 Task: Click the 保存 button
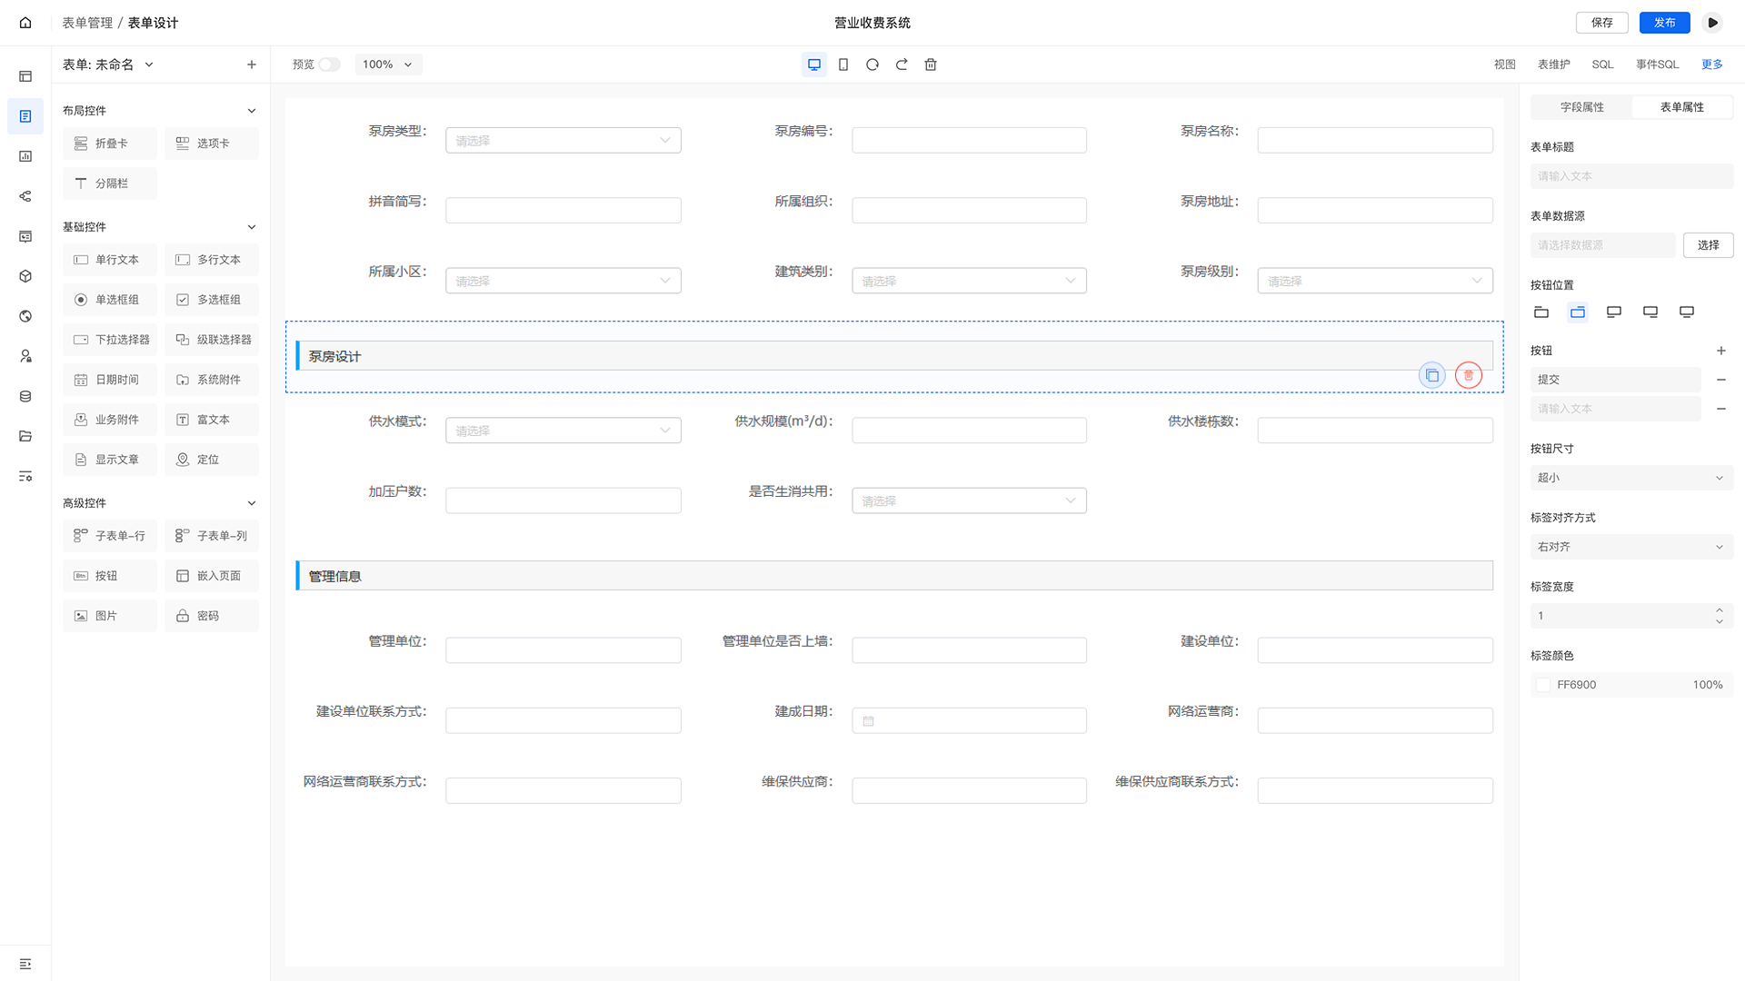[x=1602, y=23]
